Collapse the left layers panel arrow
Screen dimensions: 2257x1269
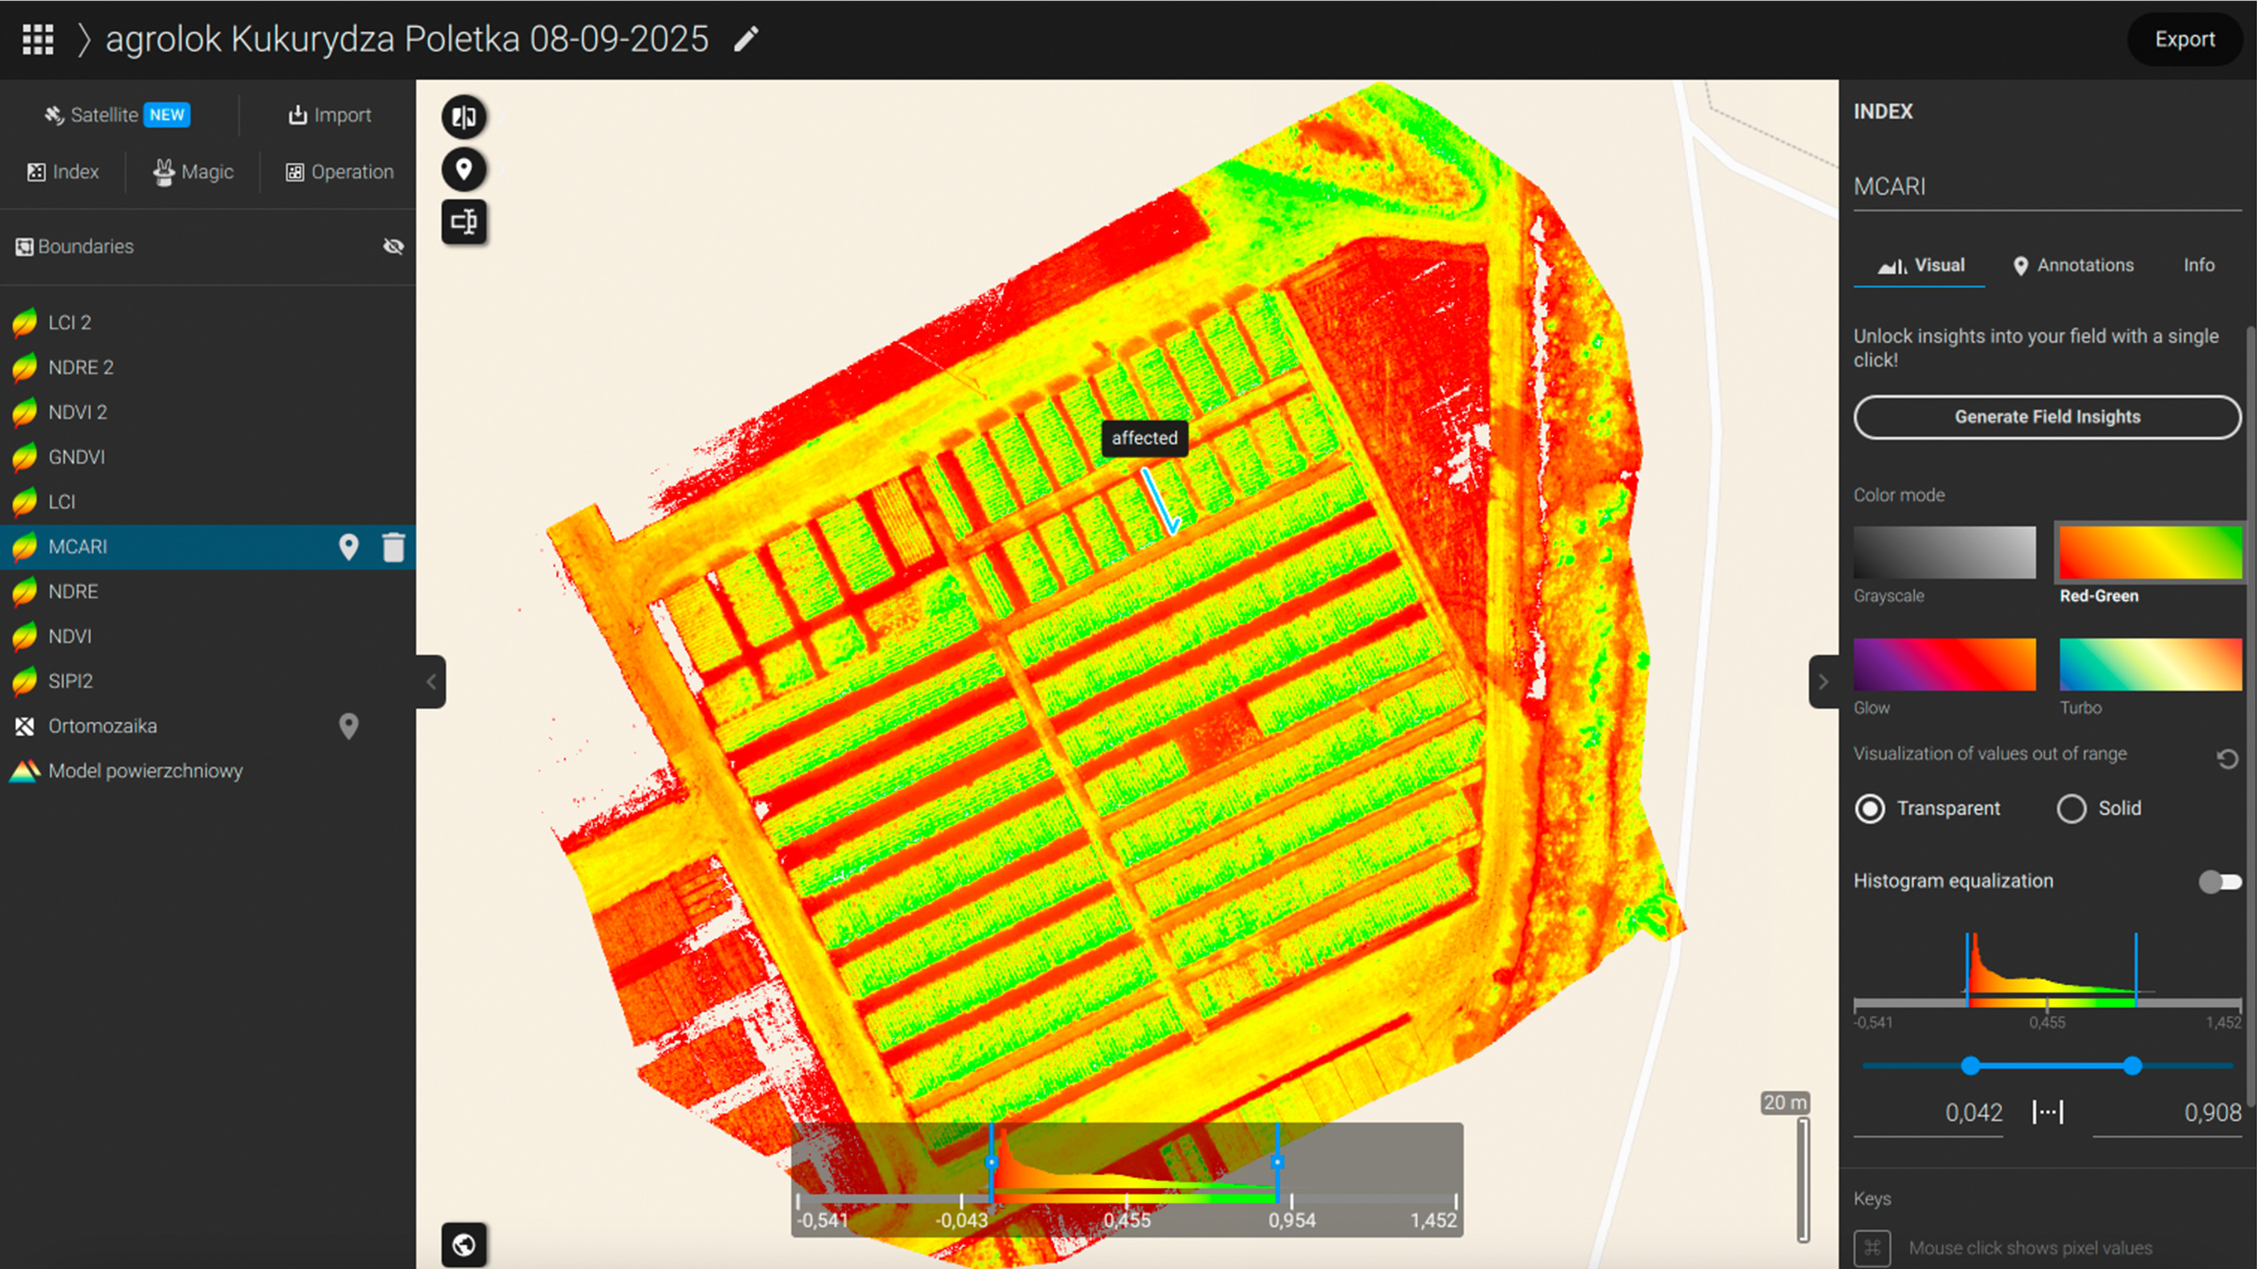[x=431, y=682]
